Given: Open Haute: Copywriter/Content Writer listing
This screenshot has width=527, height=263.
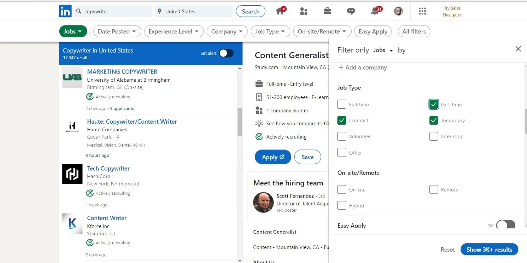Looking at the screenshot, I should pyautogui.click(x=132, y=121).
